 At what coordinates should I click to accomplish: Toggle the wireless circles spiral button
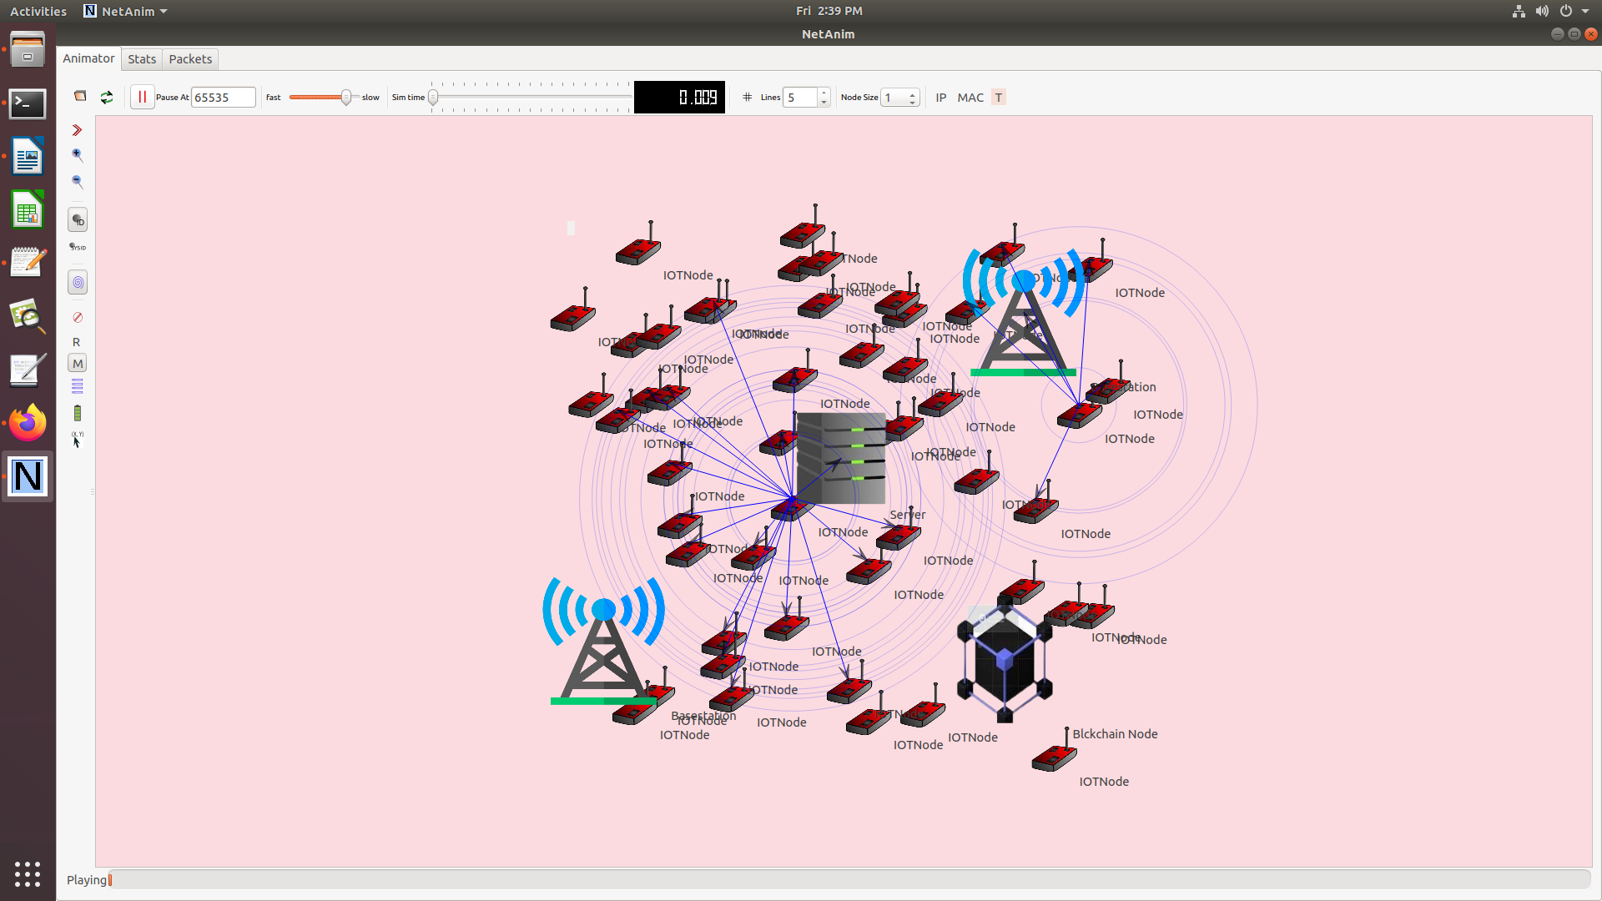[78, 283]
